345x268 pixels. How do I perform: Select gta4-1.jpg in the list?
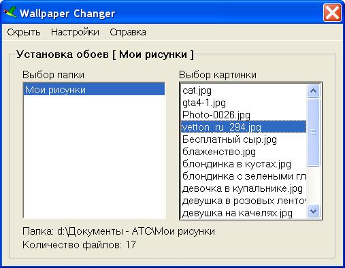click(244, 103)
